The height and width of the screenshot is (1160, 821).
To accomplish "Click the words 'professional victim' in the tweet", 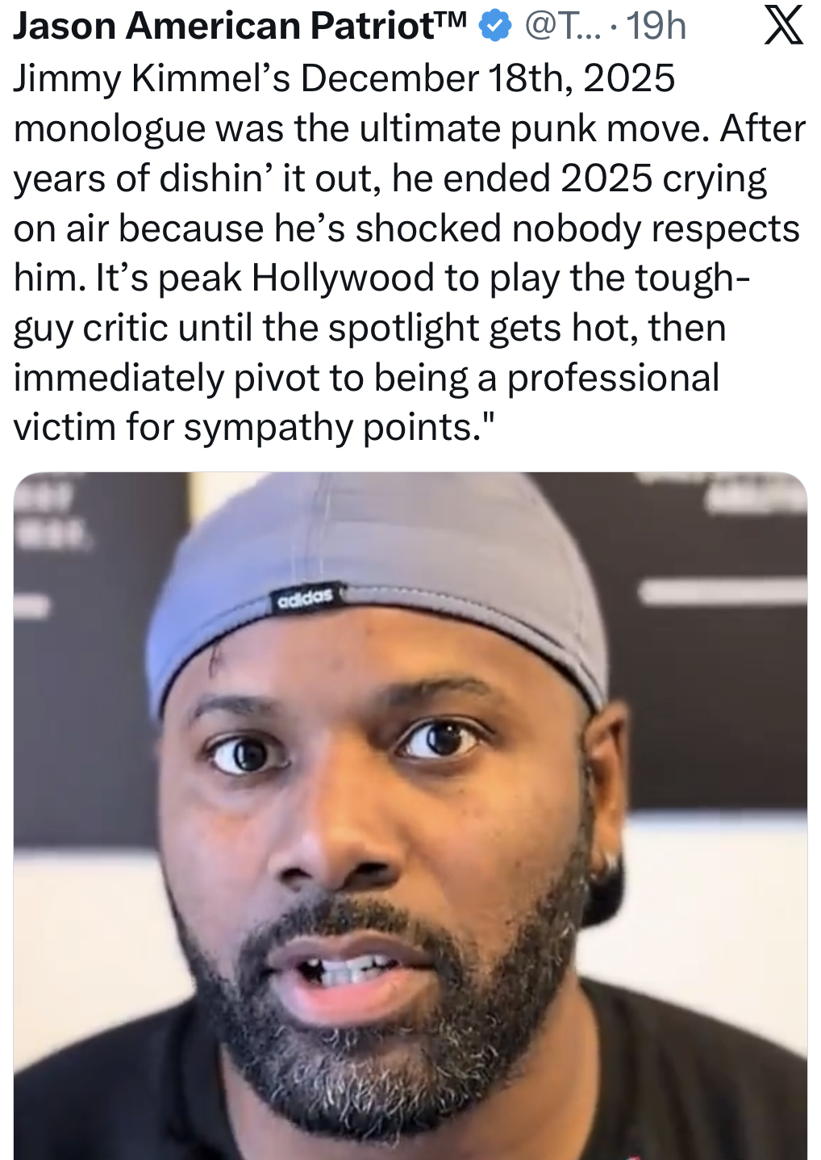I will (x=613, y=378).
